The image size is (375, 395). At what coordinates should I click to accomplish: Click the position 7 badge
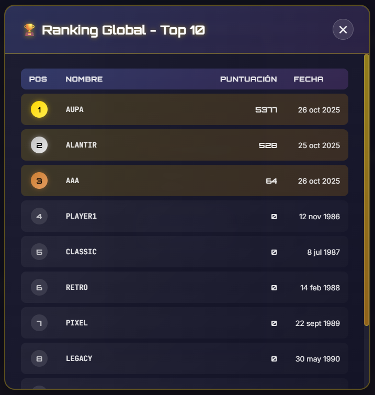click(x=39, y=323)
